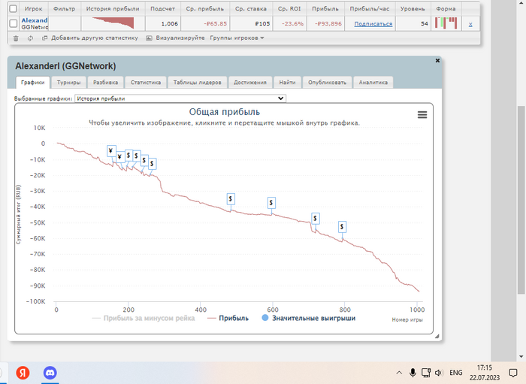This screenshot has width=526, height=384.
Task: Open the Yandex browser in the taskbar
Action: [x=23, y=373]
